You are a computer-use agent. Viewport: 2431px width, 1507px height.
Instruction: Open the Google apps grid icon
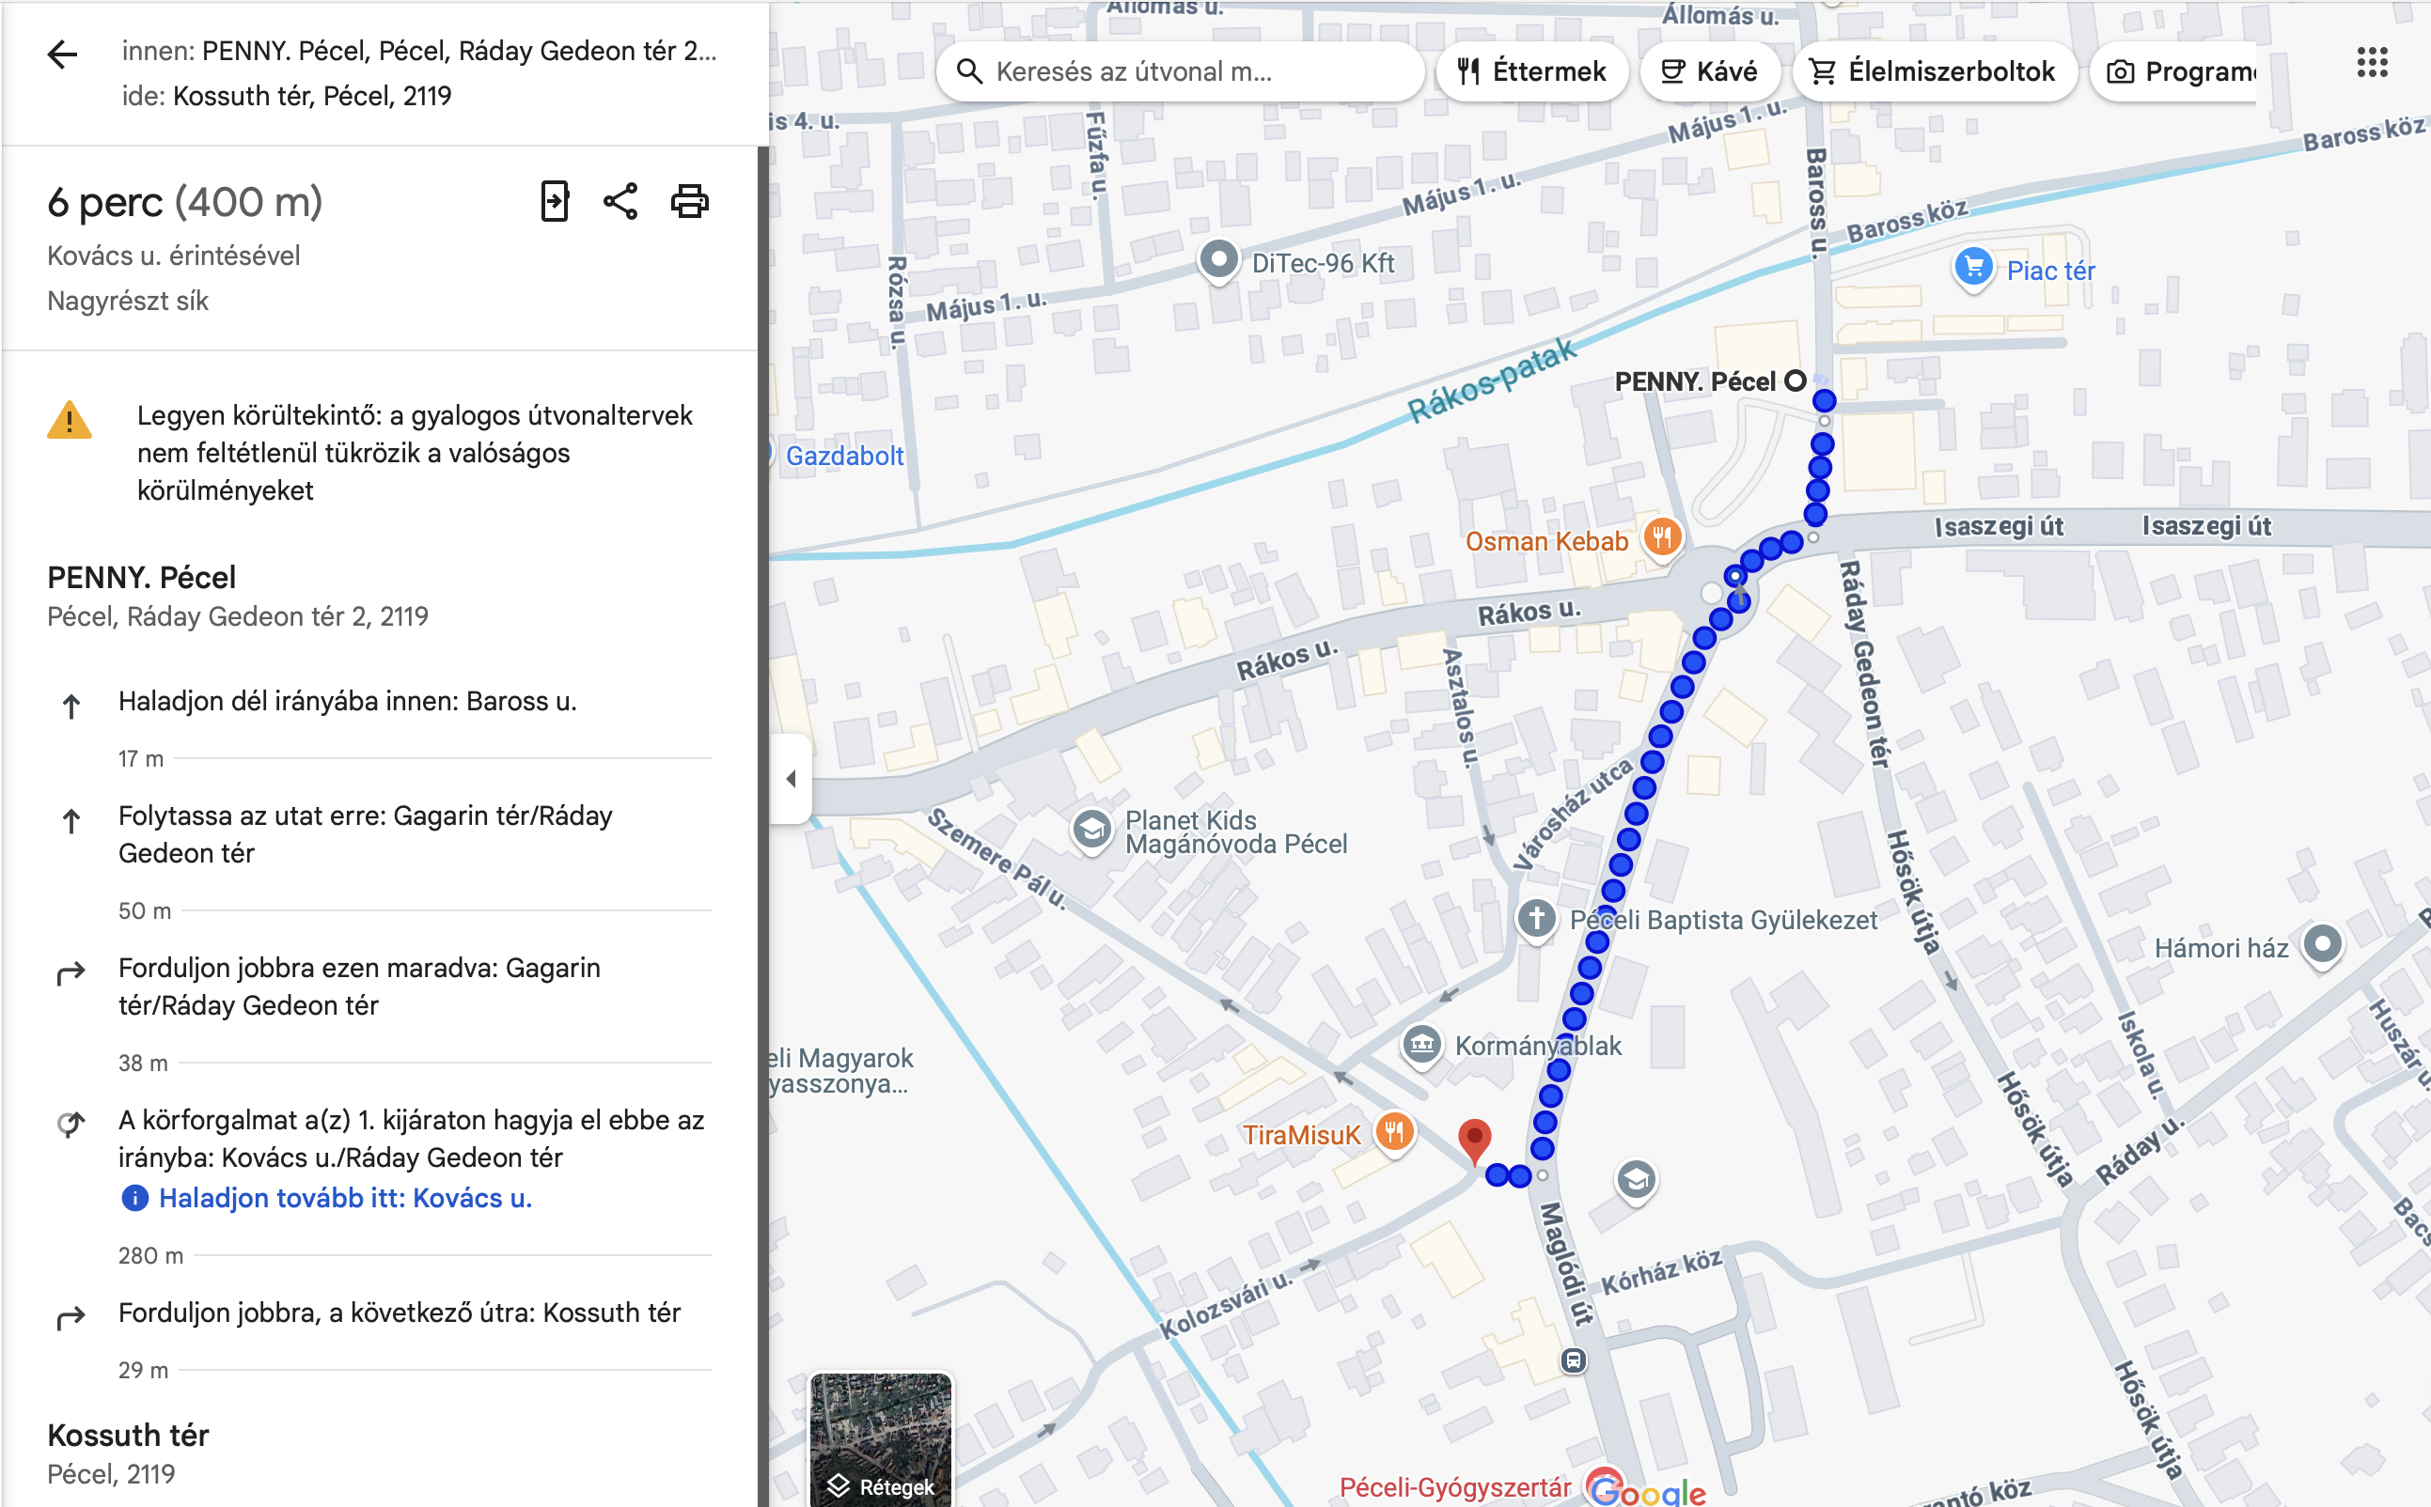coord(2372,63)
